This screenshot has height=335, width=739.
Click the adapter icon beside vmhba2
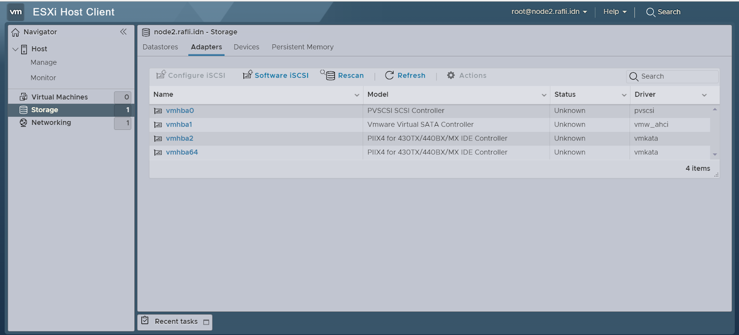click(x=158, y=139)
